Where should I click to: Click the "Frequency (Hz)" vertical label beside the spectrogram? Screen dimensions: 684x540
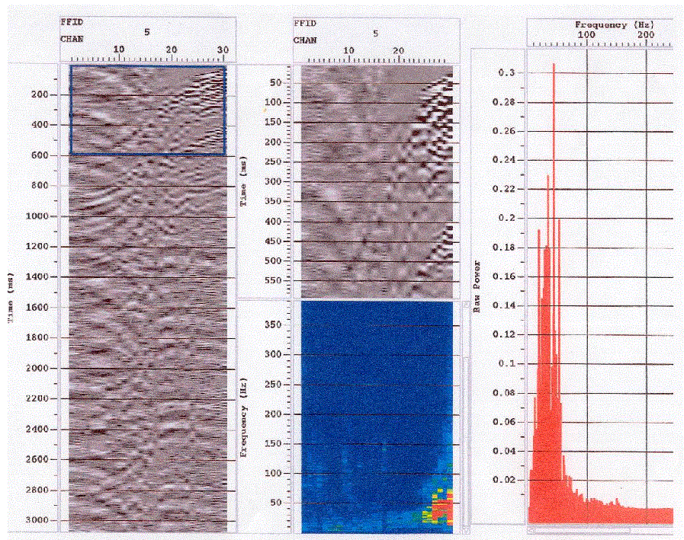(x=244, y=417)
